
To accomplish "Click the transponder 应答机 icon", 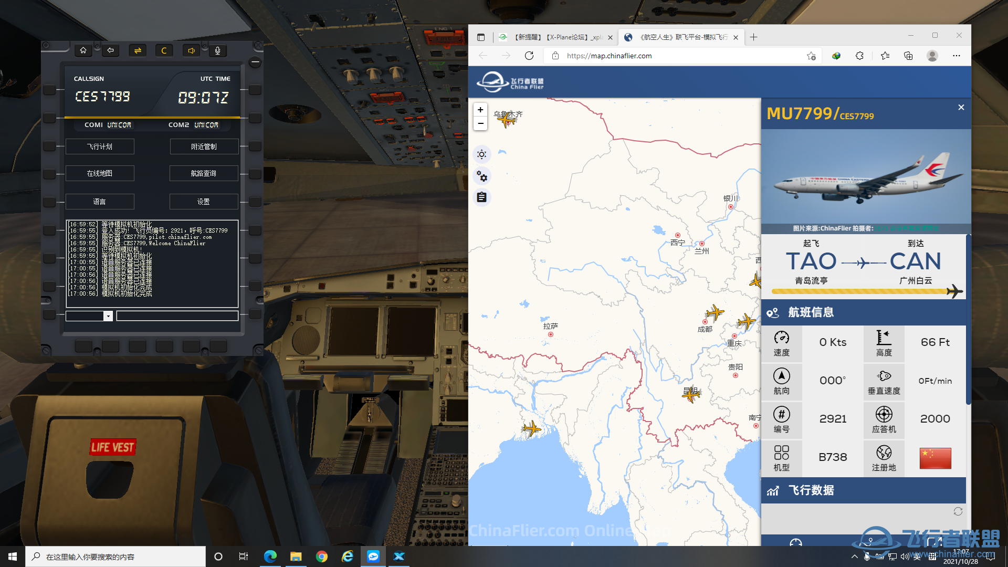I will (x=884, y=414).
